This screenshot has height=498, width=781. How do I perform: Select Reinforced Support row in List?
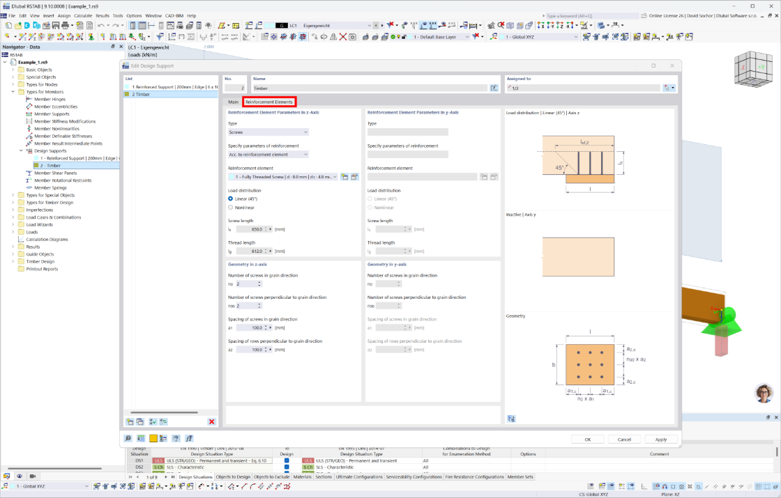click(x=171, y=87)
